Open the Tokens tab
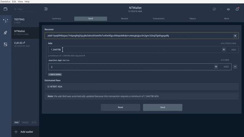Viewport: 244px width, 137px height. (193, 19)
